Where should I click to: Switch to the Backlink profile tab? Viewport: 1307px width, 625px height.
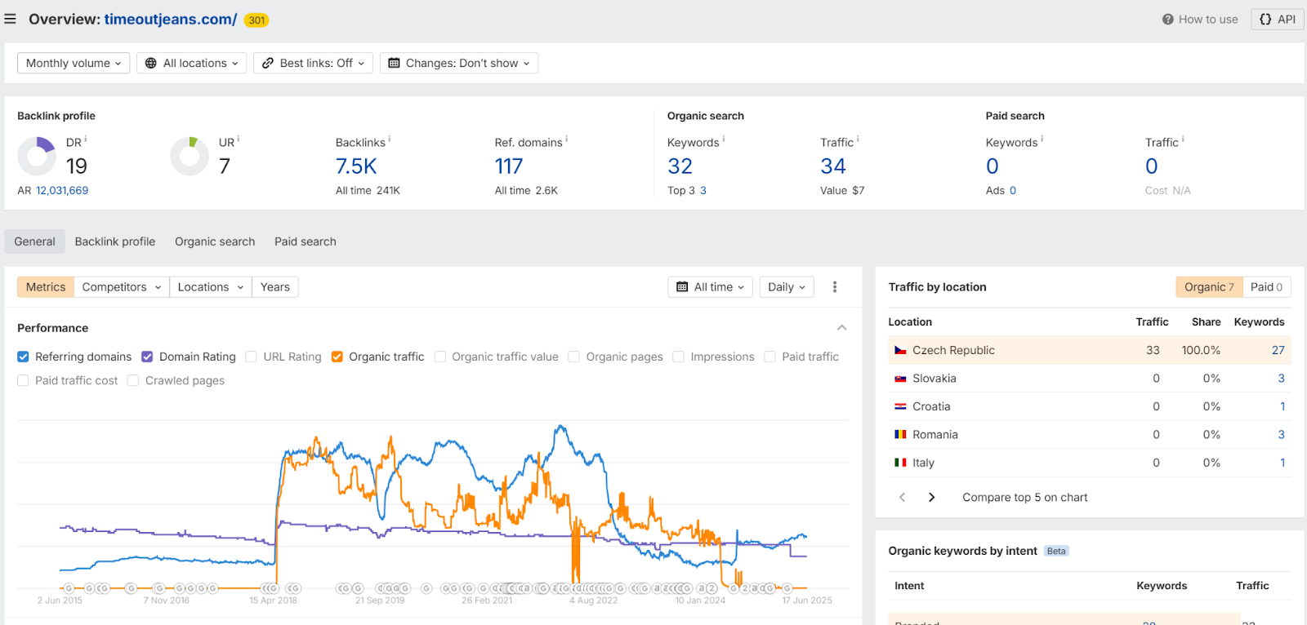[x=115, y=242]
